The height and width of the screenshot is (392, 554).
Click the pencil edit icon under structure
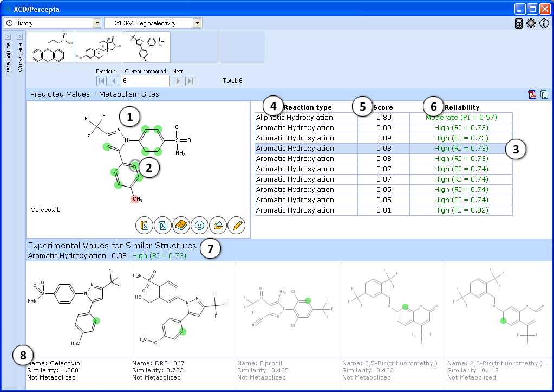tap(237, 225)
